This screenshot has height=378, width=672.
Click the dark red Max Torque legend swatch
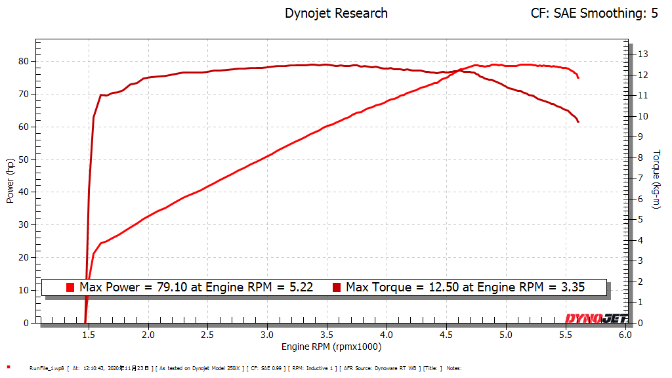pyautogui.click(x=337, y=287)
